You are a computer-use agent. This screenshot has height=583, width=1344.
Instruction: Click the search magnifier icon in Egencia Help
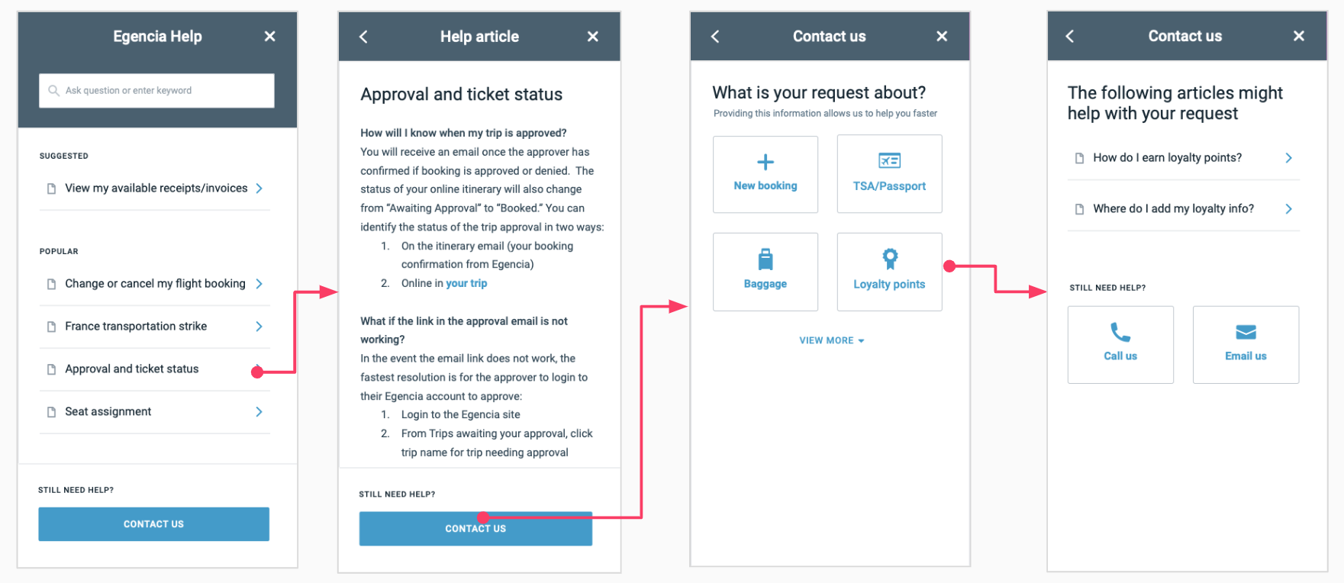click(53, 90)
